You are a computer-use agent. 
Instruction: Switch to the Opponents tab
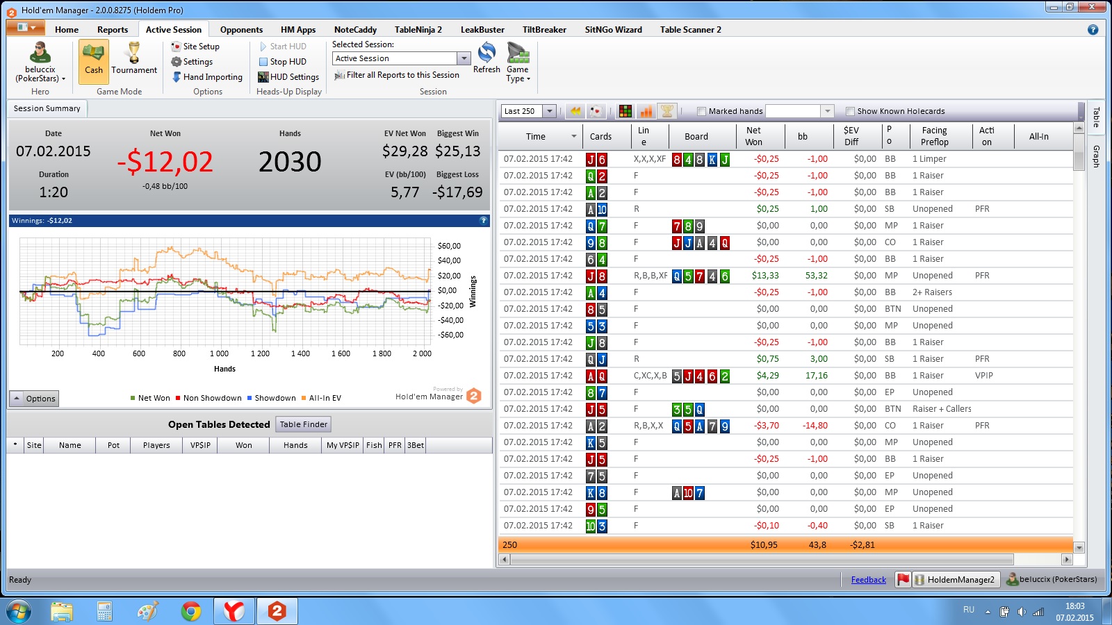(x=241, y=29)
